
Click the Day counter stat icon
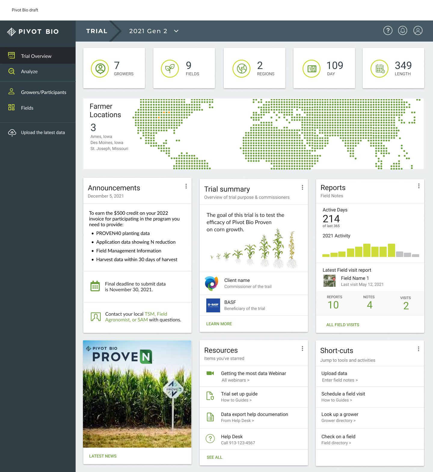(x=312, y=69)
